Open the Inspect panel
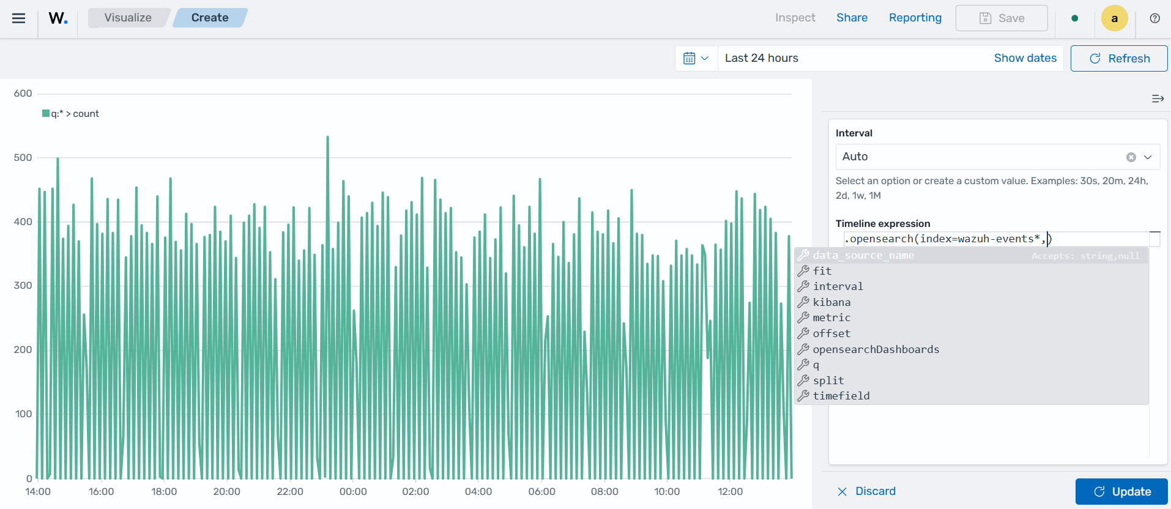The height and width of the screenshot is (509, 1171). (795, 18)
